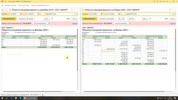Open Microsoft Edge from the taskbar
178x100 pixels.
[x=11, y=98]
